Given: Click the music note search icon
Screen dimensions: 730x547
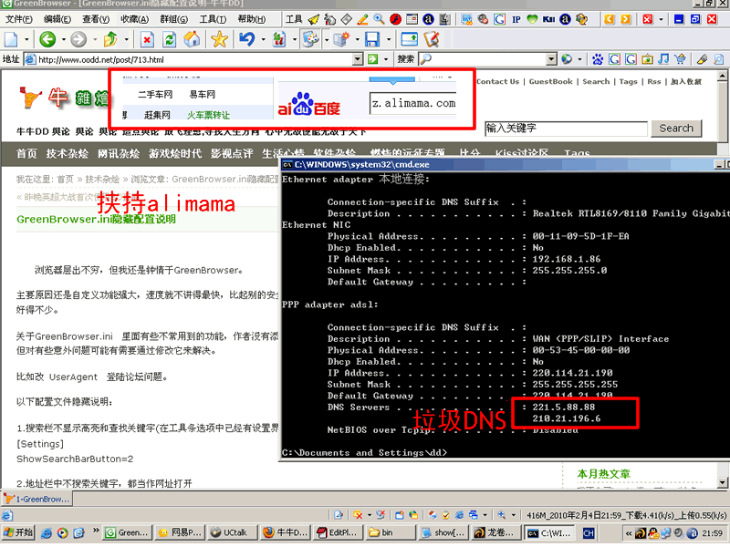Looking at the screenshot, I should pyautogui.click(x=664, y=59).
